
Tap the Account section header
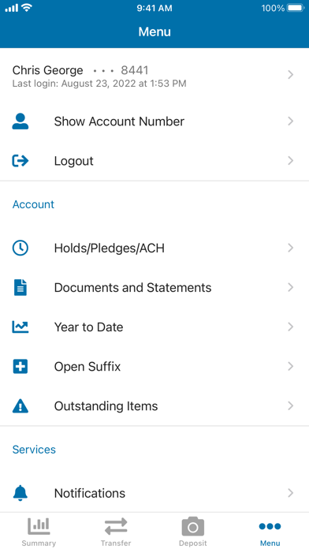click(x=33, y=204)
